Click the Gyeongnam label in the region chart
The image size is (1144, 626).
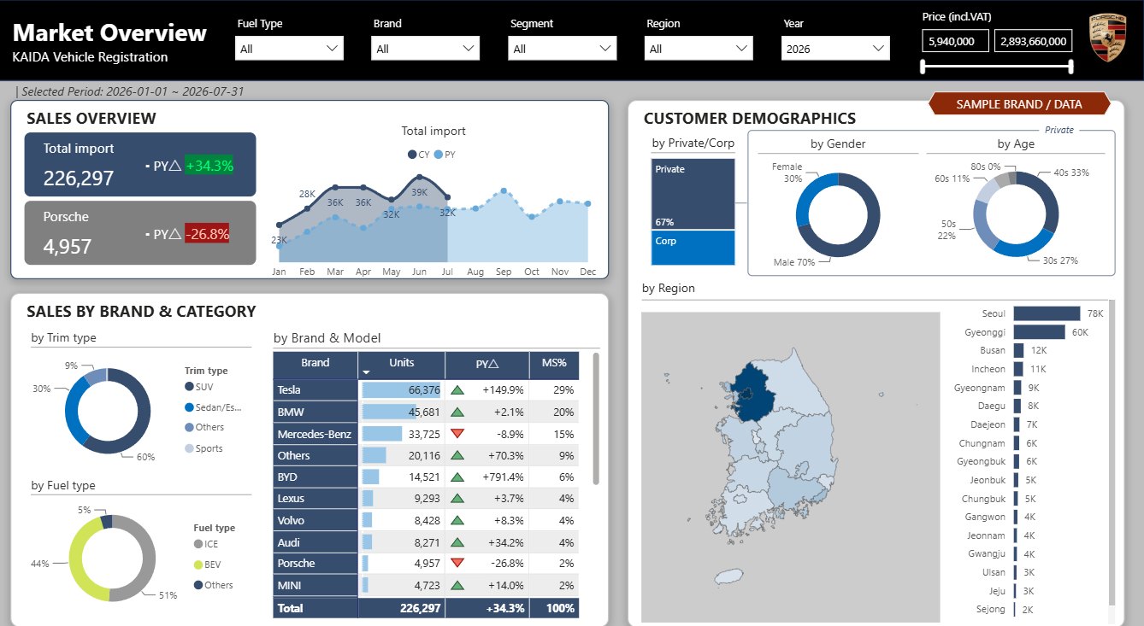(980, 387)
